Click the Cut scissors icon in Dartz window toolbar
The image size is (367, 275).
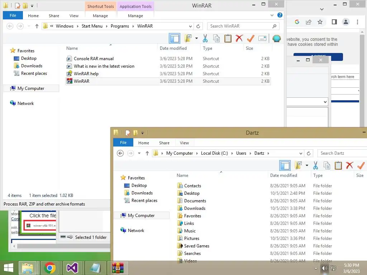click(315, 165)
